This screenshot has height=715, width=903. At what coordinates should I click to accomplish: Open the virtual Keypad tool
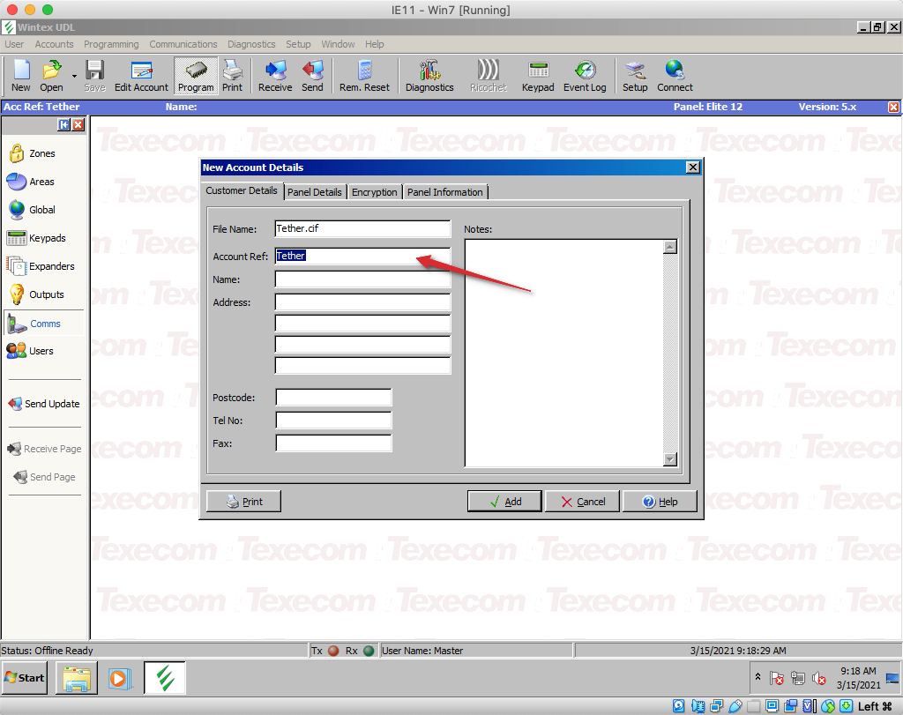[538, 76]
